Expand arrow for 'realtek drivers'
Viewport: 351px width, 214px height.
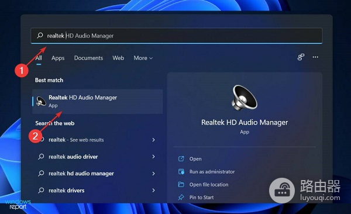(153, 190)
